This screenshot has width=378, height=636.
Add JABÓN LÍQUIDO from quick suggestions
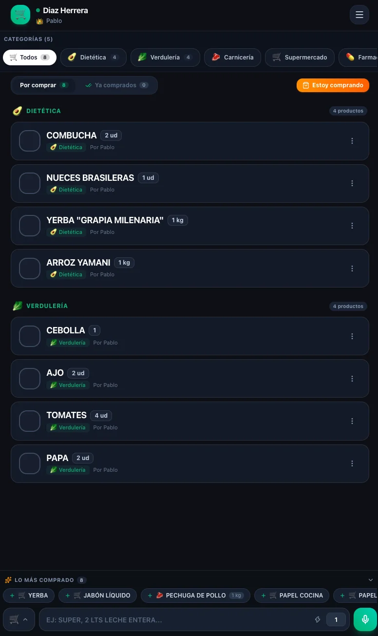click(x=98, y=596)
